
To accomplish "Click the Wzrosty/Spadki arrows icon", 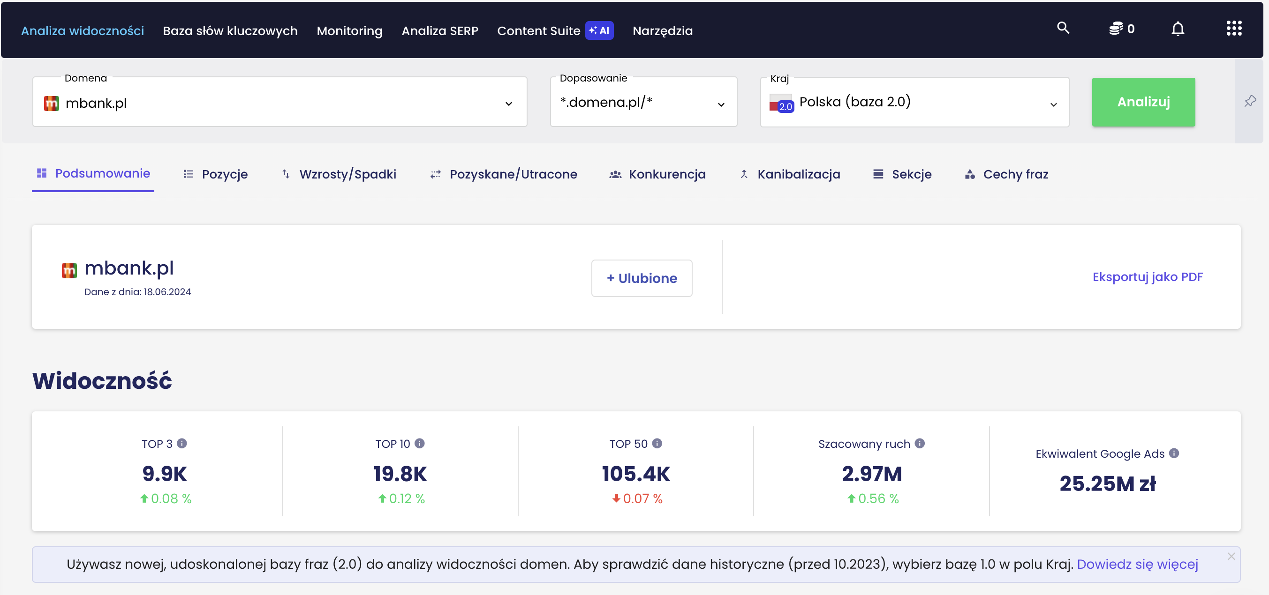I will coord(286,174).
